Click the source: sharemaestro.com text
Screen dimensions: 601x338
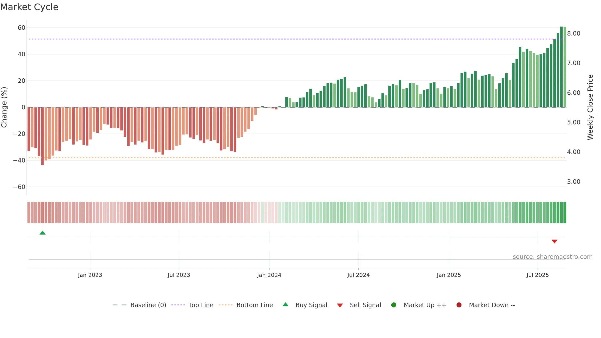(553, 257)
